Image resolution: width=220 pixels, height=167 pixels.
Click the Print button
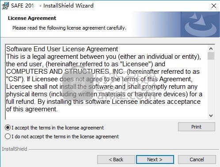tap(197, 127)
